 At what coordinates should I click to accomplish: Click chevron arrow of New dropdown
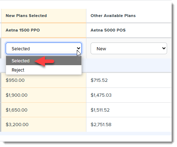164,48
